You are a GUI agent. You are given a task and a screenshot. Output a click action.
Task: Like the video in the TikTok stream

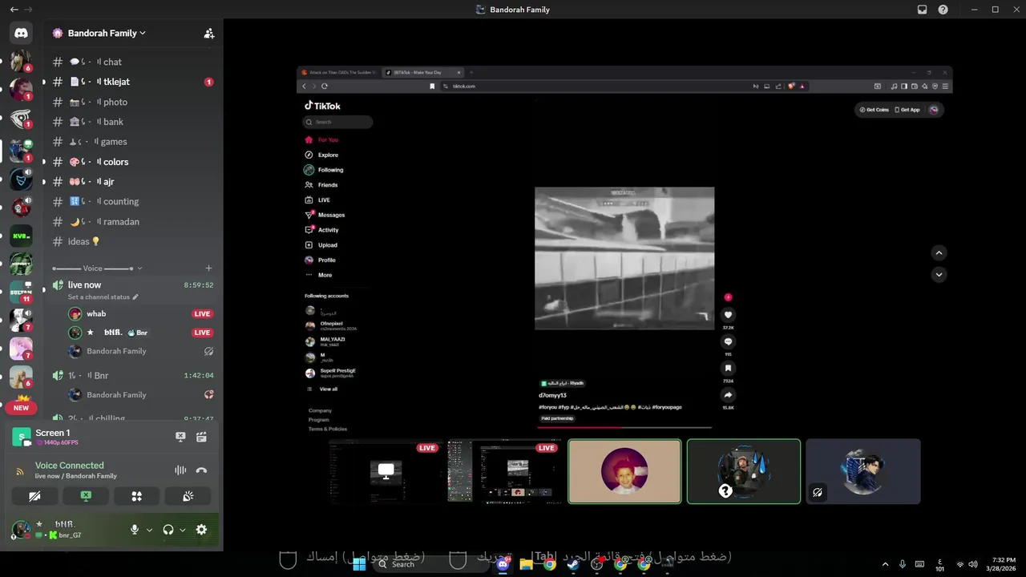click(x=728, y=315)
